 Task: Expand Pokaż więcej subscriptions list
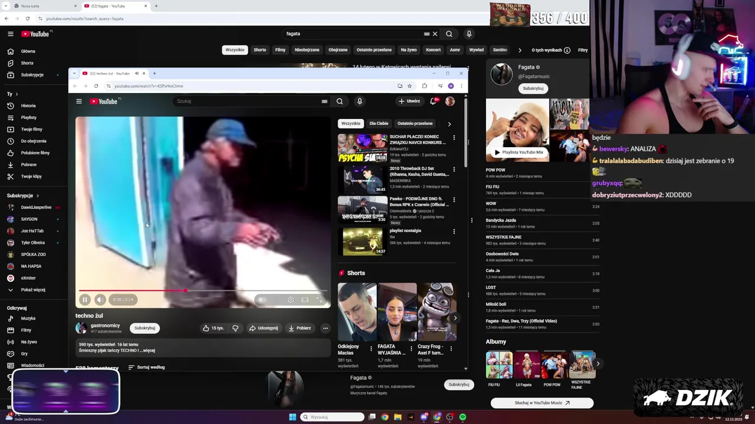tap(34, 290)
